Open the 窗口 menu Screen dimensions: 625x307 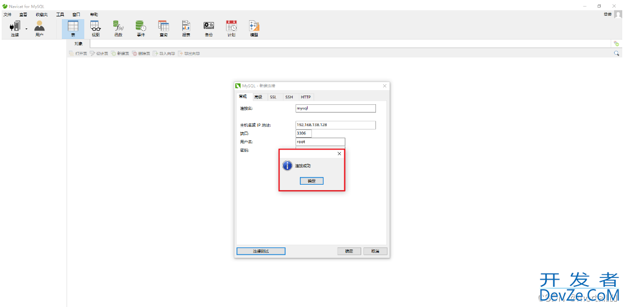tap(76, 15)
